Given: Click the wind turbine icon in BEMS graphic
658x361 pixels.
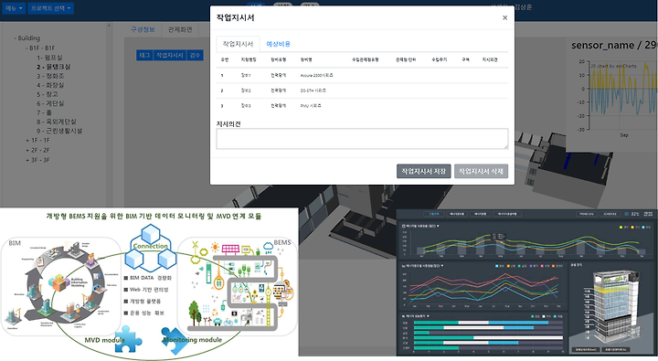Looking at the screenshot, I should [x=196, y=248].
